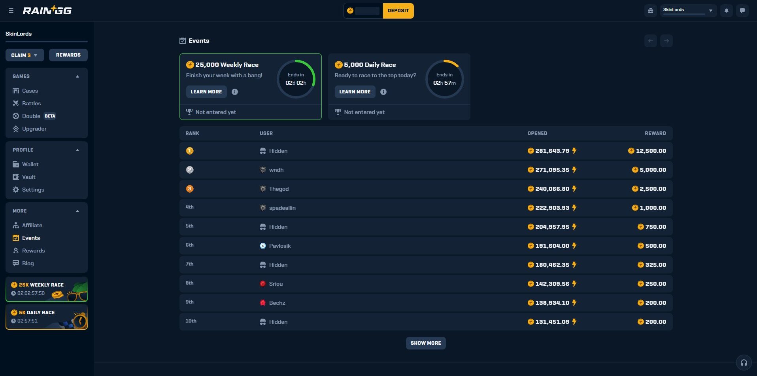Click the Cases icon in sidebar
Image resolution: width=757 pixels, height=376 pixels.
tap(16, 91)
